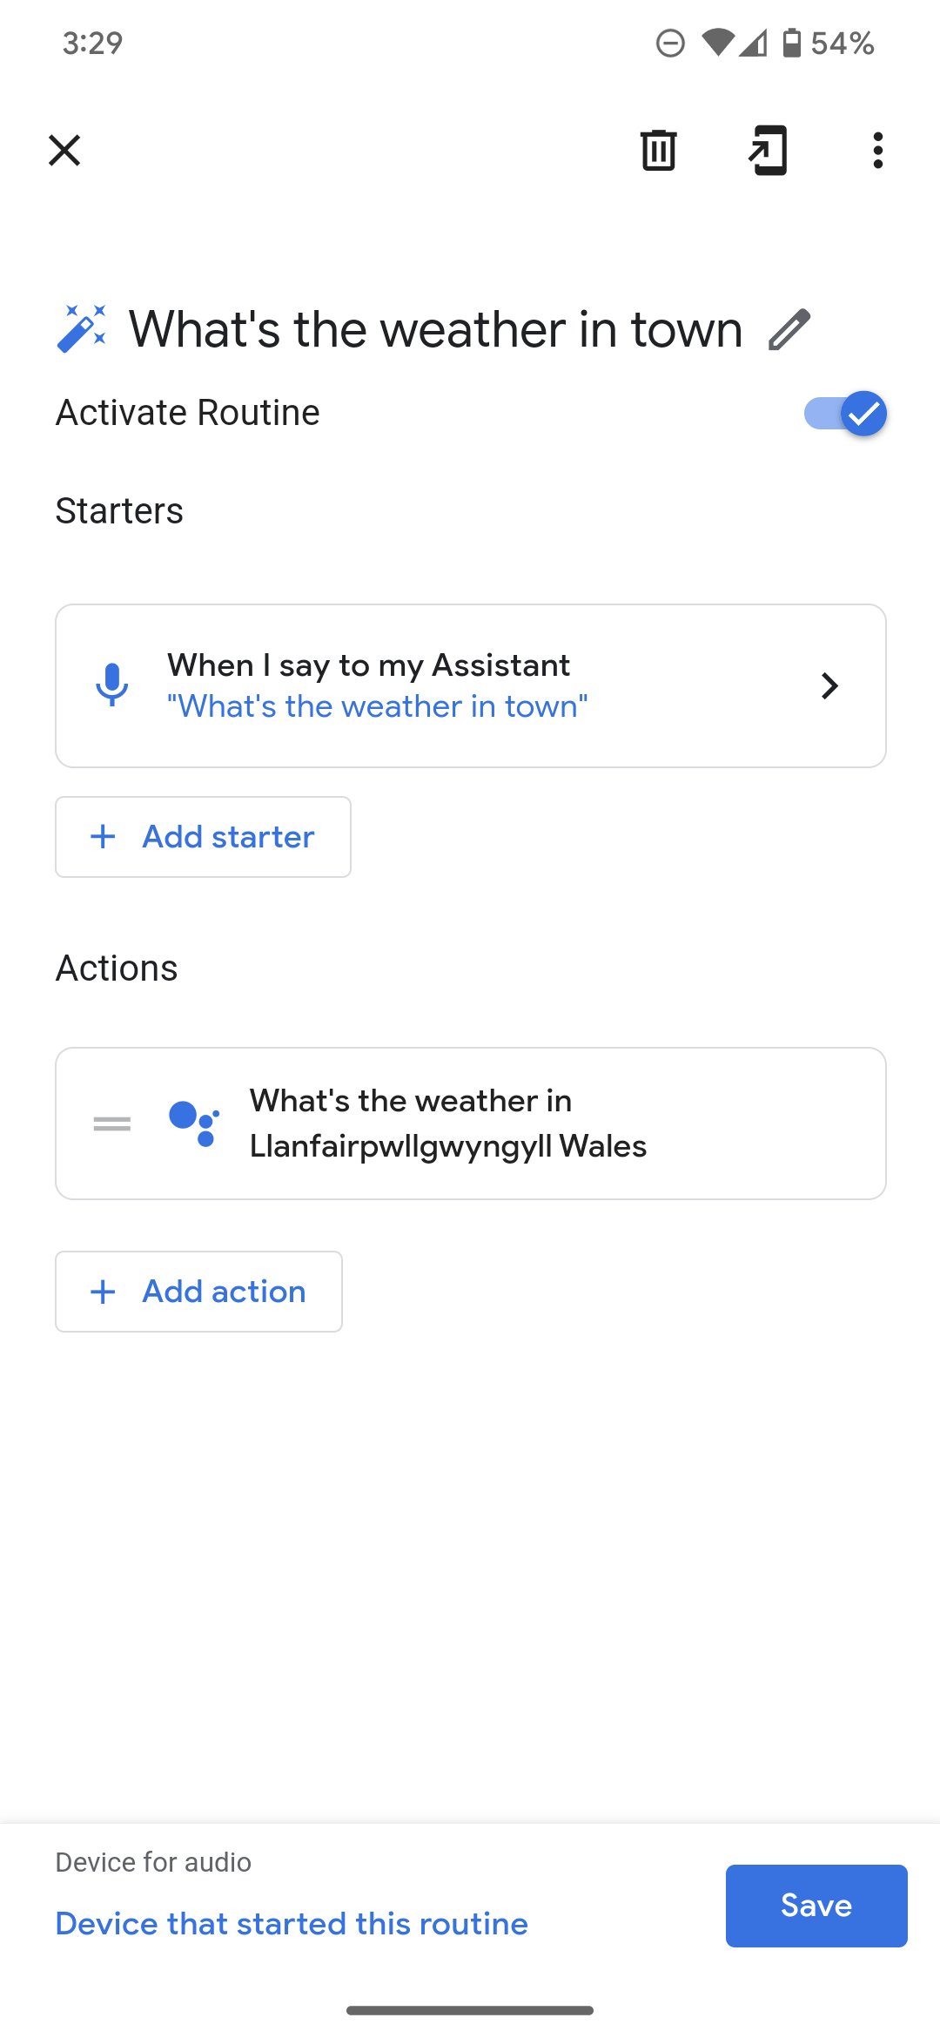Tap the Google Assistant dots icon
Viewport: 940px width, 2038px height.
click(194, 1124)
